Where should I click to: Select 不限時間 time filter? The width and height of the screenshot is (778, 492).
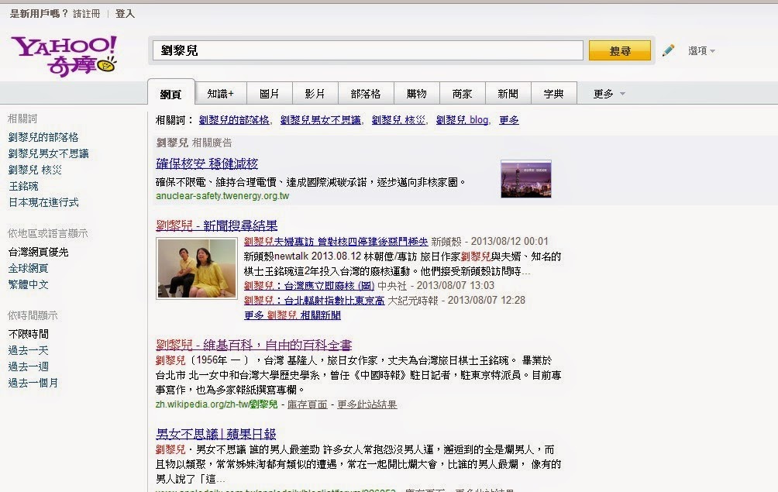click(x=28, y=334)
